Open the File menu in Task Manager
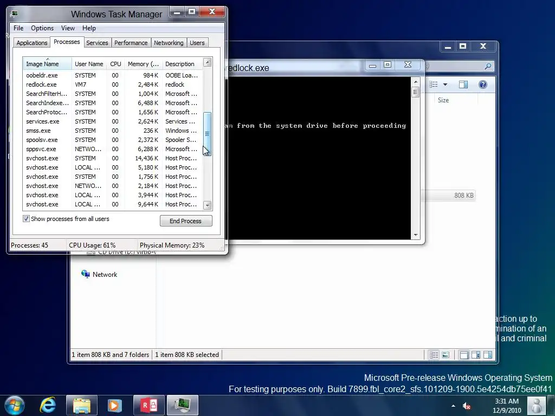Screen dimensions: 555x416 coord(18,28)
